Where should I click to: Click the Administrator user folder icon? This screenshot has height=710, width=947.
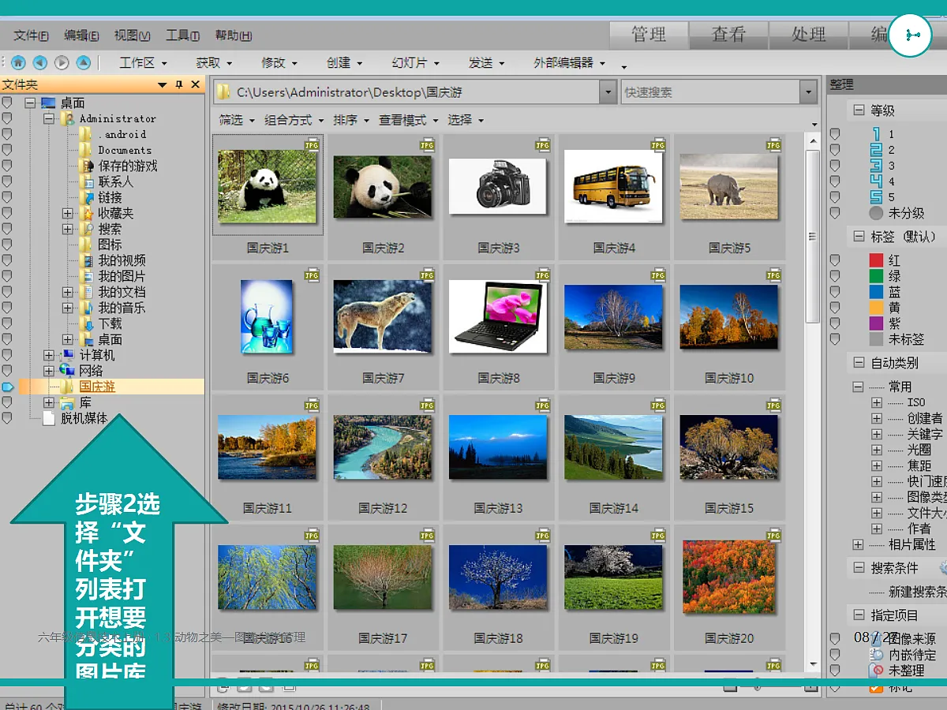pos(68,118)
